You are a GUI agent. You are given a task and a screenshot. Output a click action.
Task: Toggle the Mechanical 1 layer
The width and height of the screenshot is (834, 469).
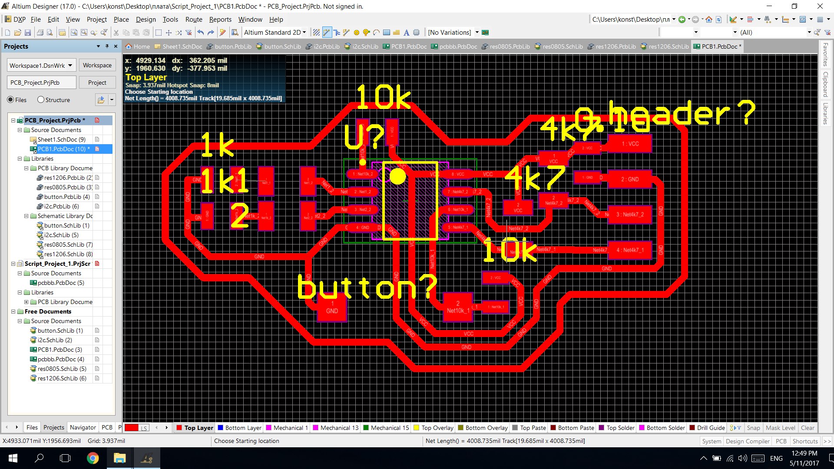(287, 428)
